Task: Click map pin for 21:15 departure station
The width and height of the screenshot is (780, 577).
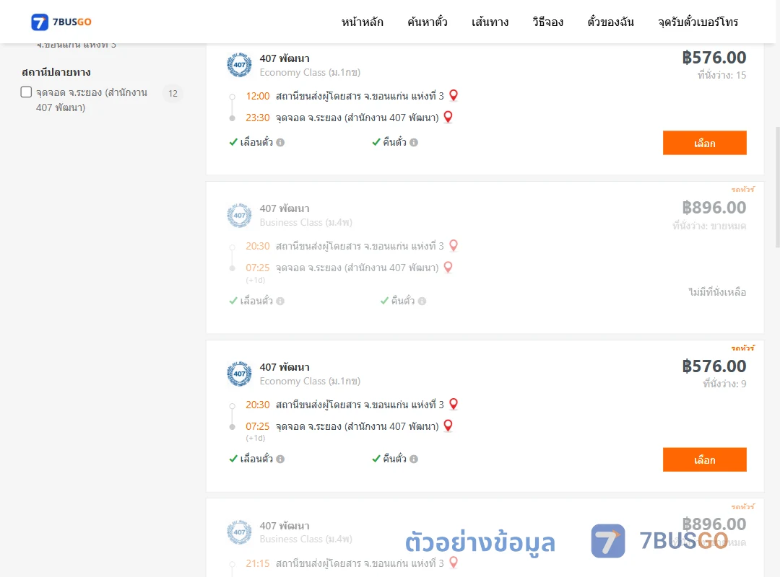Action: [453, 563]
